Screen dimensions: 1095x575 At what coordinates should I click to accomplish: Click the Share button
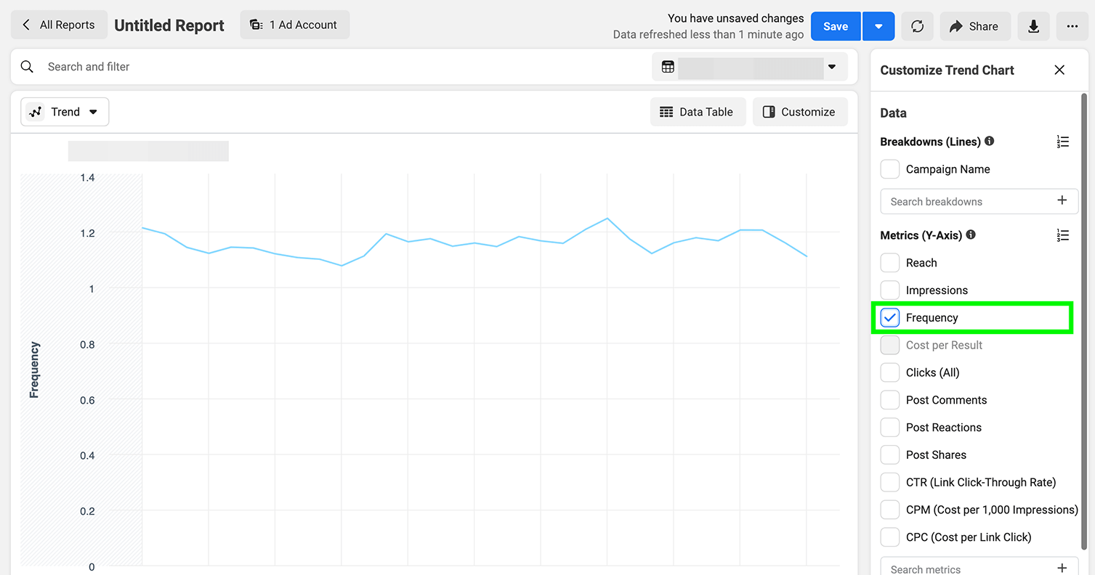[x=975, y=26]
